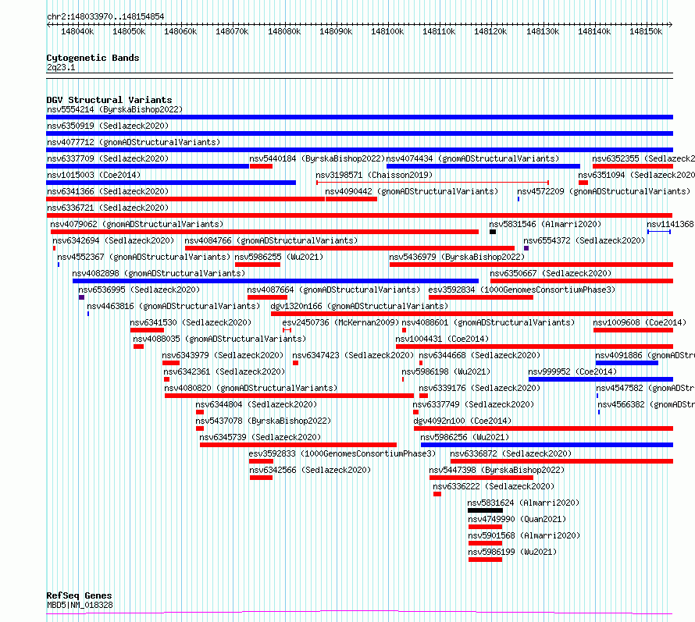Image resolution: width=695 pixels, height=622 pixels.
Task: Click the nsv6337709 (Sedlazeck2020) label
Action: (108, 158)
